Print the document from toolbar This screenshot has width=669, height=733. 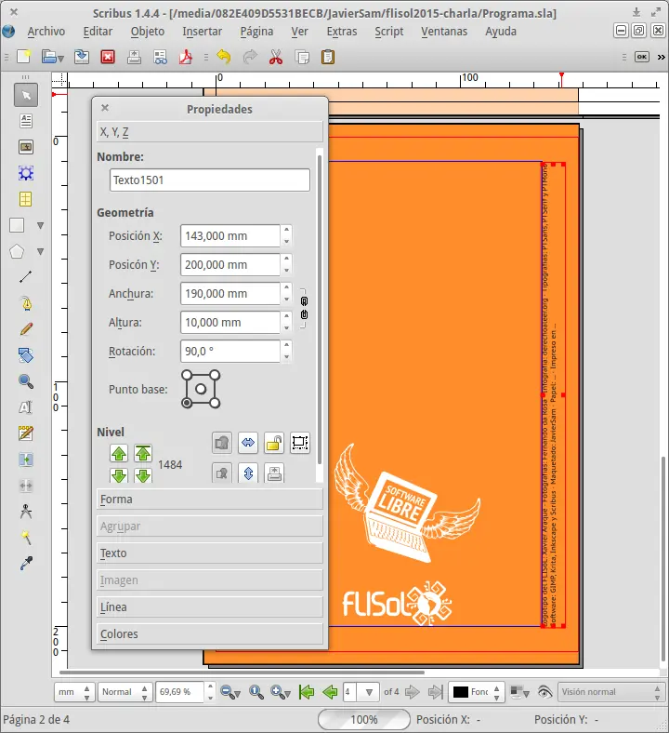coord(134,57)
